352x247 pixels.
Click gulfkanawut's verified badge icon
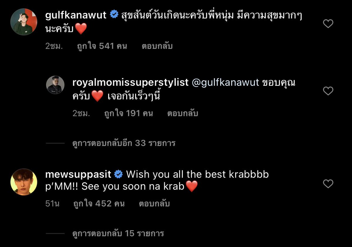pyautogui.click(x=114, y=15)
